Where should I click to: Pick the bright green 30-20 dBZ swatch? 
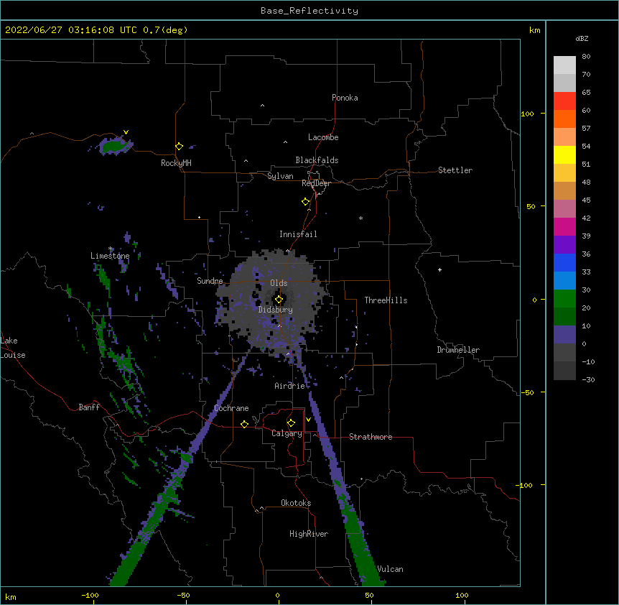[564, 299]
